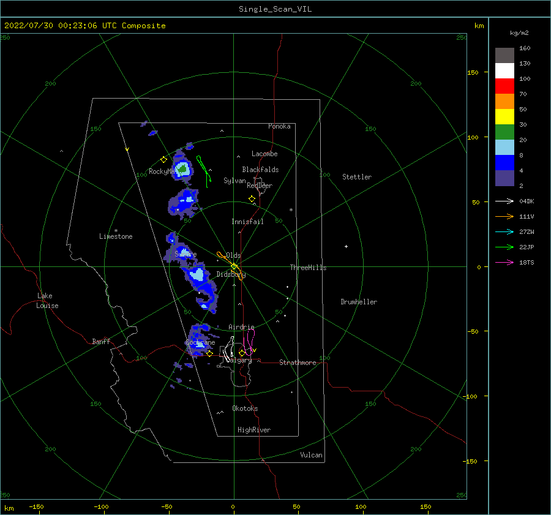Click the 22JP legend label
The height and width of the screenshot is (515, 551).
(527, 247)
